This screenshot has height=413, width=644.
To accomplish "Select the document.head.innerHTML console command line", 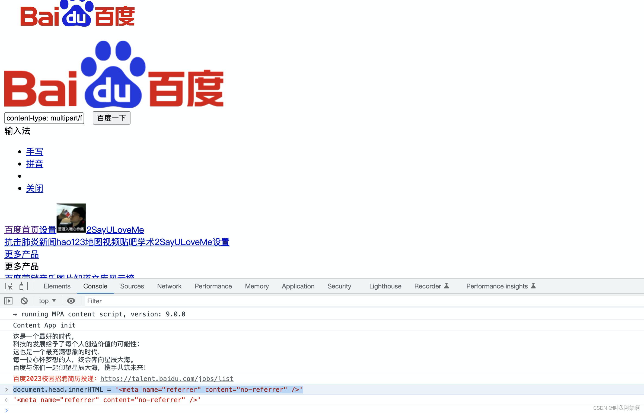I will point(158,390).
